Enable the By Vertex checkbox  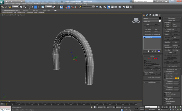(x=145, y=61)
